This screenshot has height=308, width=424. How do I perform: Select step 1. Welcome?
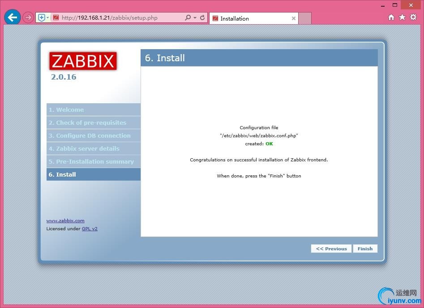[x=94, y=110]
